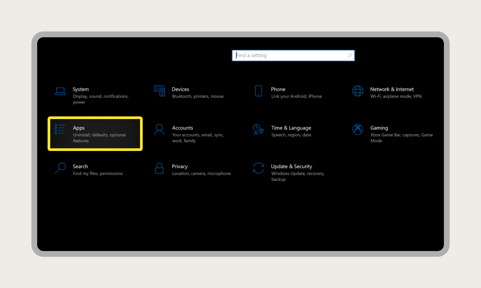Click the padlock icon for Privacy
The image size is (481, 288).
pyautogui.click(x=159, y=168)
